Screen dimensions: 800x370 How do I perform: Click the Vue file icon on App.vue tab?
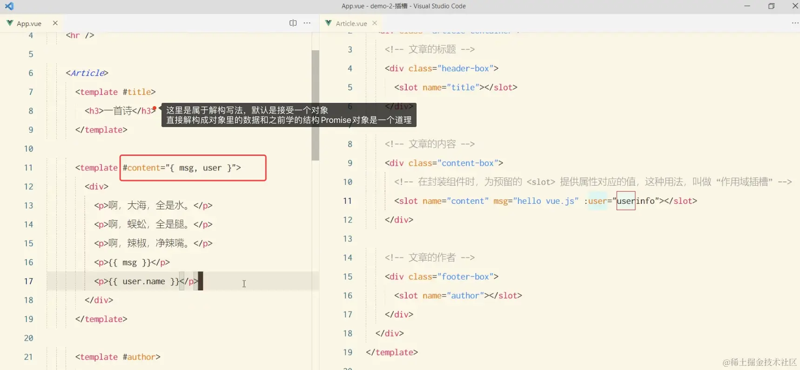[x=10, y=23]
